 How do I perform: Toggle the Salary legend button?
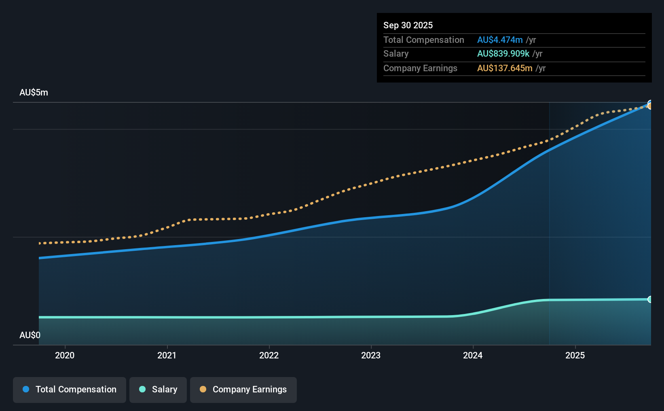tap(158, 390)
